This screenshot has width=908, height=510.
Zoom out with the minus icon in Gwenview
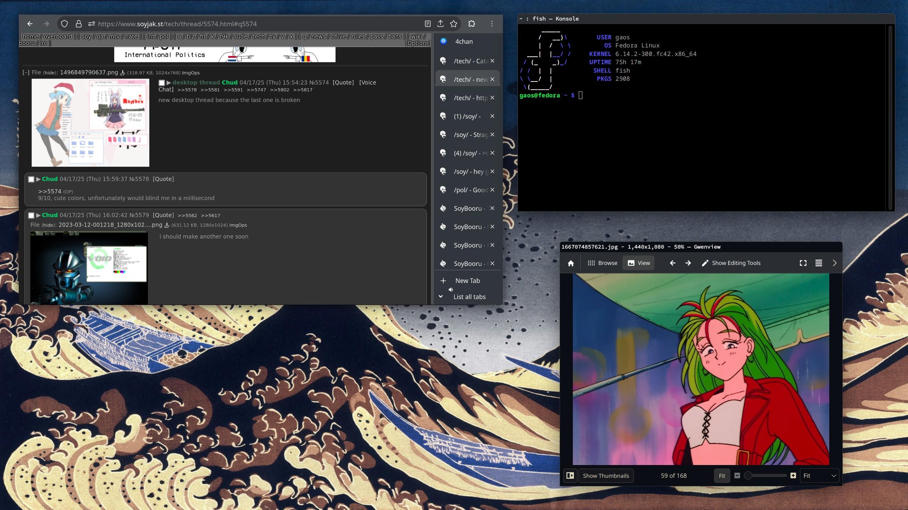[x=737, y=476]
